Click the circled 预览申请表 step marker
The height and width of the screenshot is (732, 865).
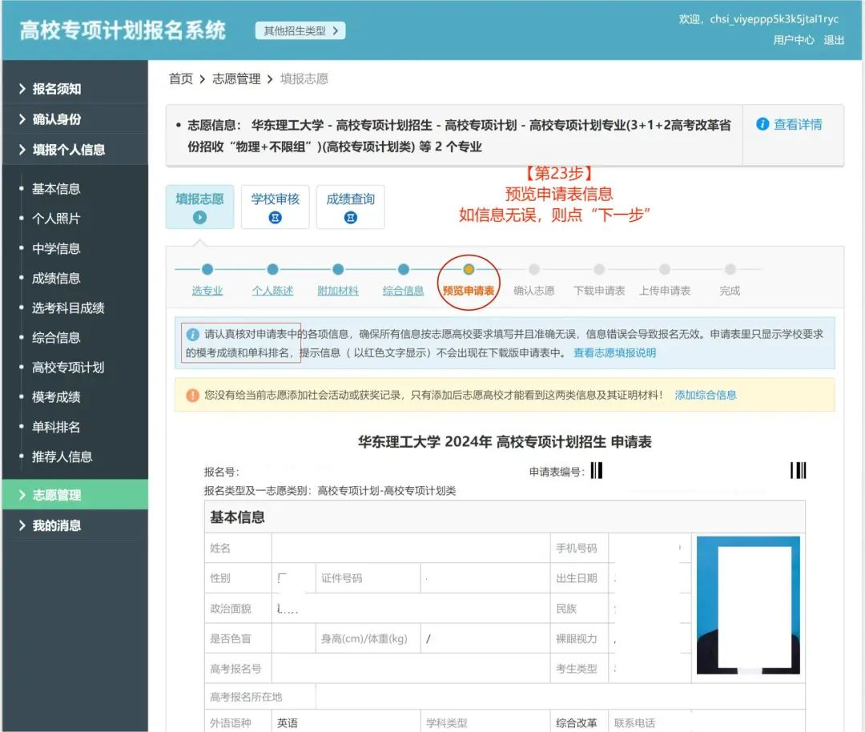click(x=469, y=270)
